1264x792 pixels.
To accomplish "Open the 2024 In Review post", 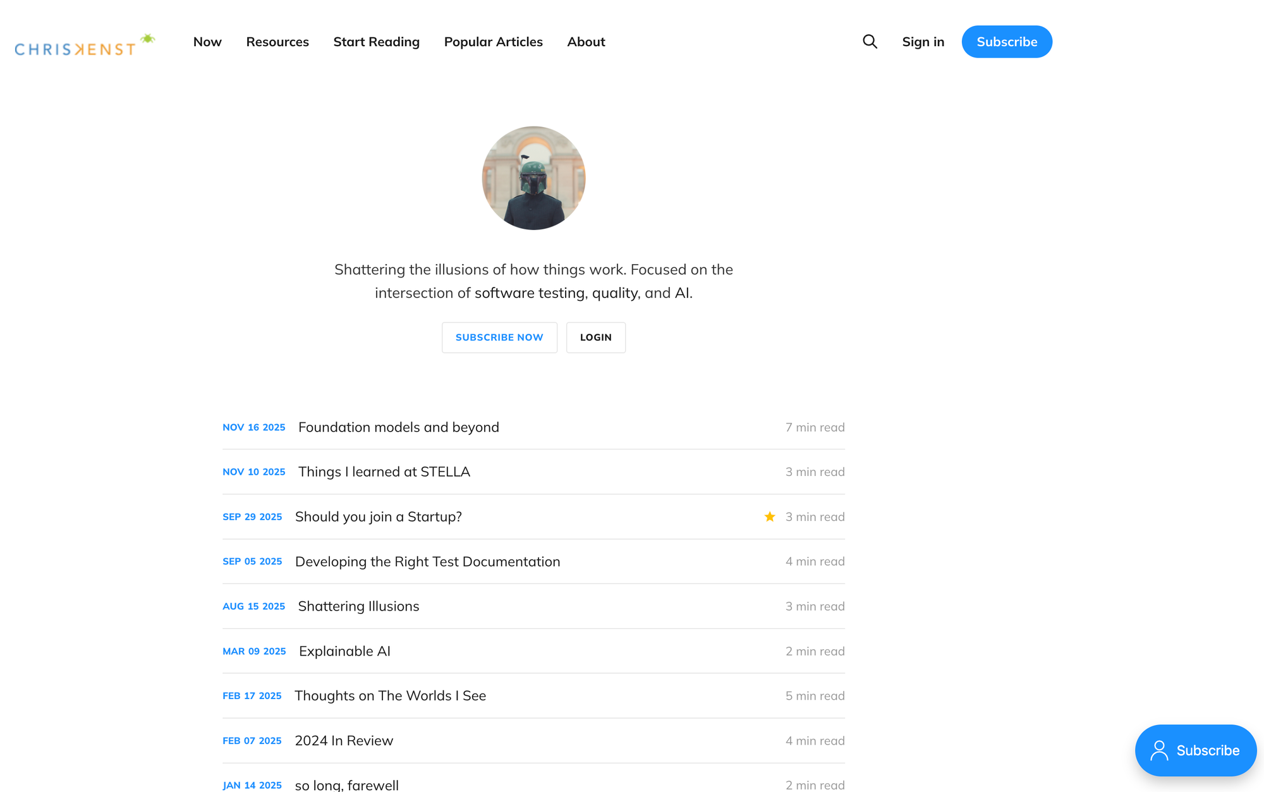I will (x=344, y=741).
